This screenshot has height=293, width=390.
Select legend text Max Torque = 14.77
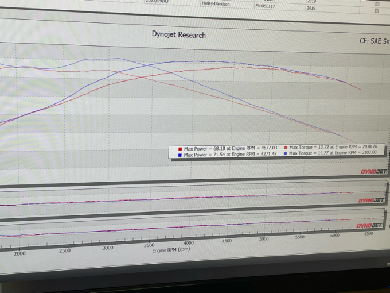click(308, 153)
